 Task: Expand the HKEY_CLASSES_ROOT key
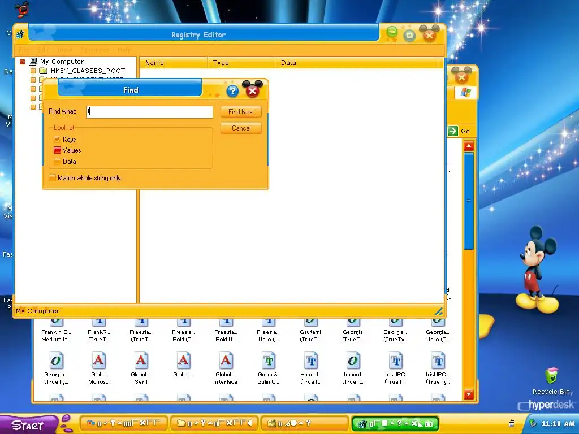[x=33, y=71]
